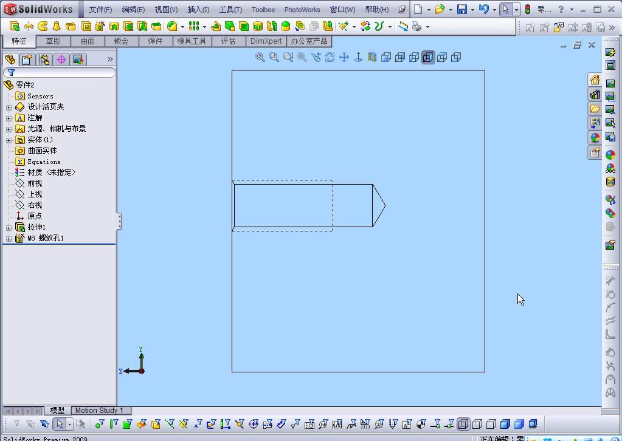The image size is (622, 441).
Task: Toggle the Filter Faces selection filter
Action: pyautogui.click(x=127, y=424)
